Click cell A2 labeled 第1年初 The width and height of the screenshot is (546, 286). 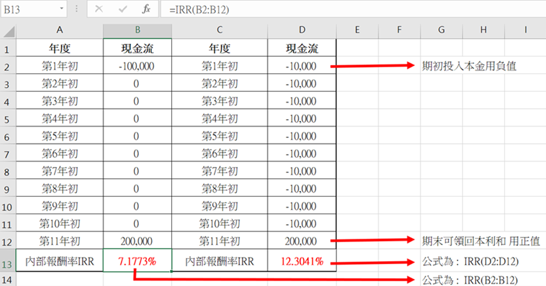click(60, 65)
